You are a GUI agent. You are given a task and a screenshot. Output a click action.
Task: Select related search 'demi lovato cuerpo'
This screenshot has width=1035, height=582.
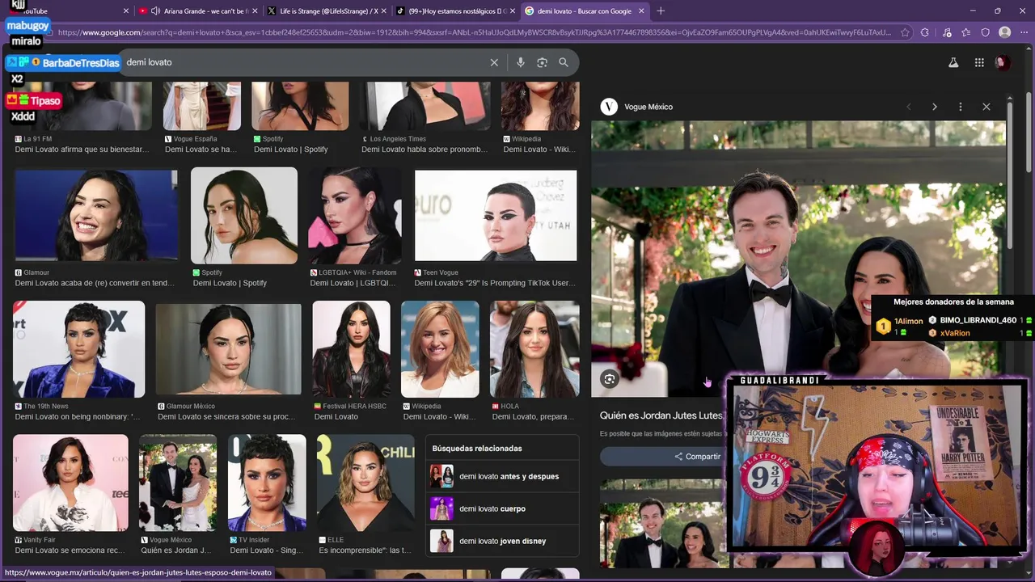[502, 508]
